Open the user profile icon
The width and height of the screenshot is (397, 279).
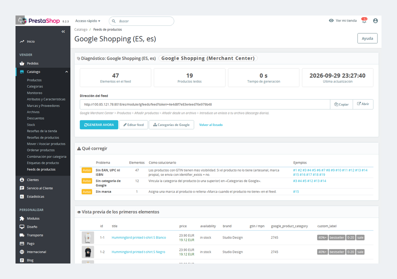pyautogui.click(x=375, y=20)
